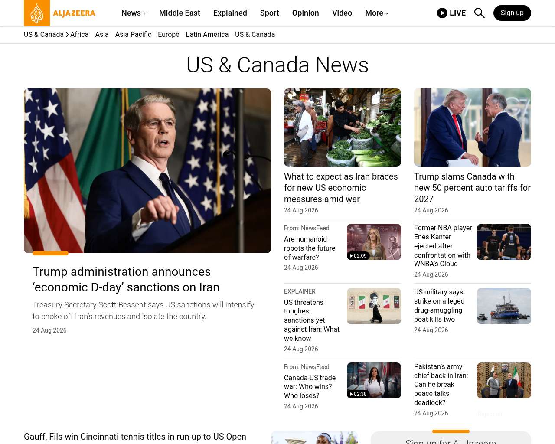This screenshot has height=444, width=555.
Task: Read 'US military says strike' boat article
Action: tap(439, 306)
